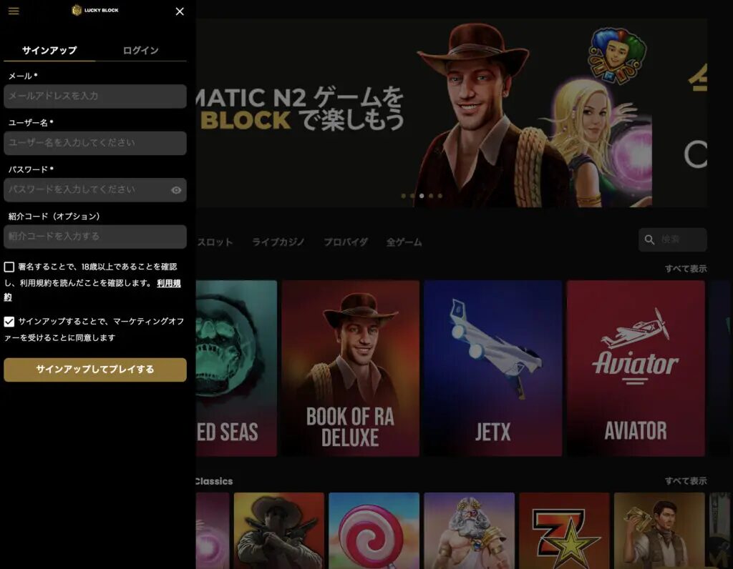733x569 pixels.
Task: Focus the ユーザー名 input field
Action: coord(95,143)
